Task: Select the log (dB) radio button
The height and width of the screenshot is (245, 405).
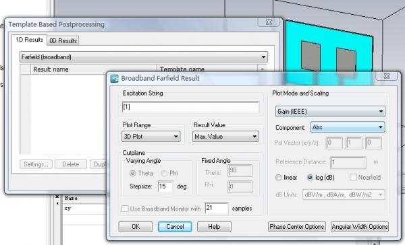Action: (310, 178)
